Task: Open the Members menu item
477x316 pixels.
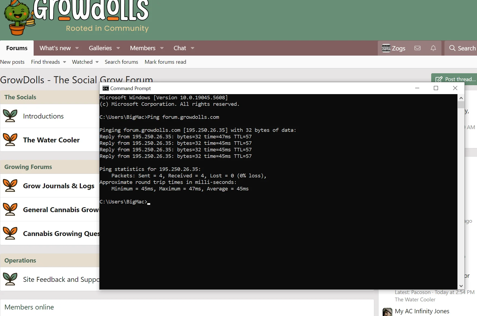Action: point(143,48)
